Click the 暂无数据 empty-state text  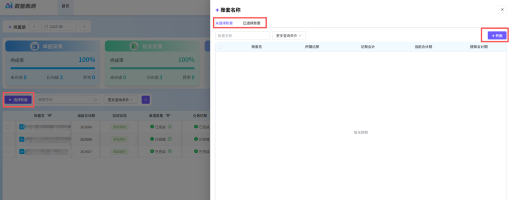click(361, 133)
